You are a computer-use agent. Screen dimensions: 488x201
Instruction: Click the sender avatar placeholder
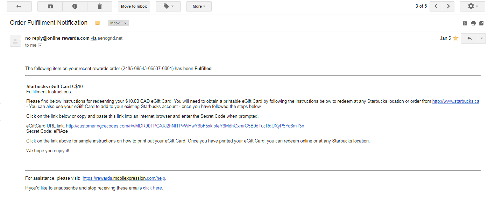coord(15,41)
